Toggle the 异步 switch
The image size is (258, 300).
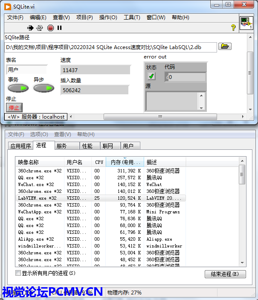pyautogui.click(x=43, y=88)
